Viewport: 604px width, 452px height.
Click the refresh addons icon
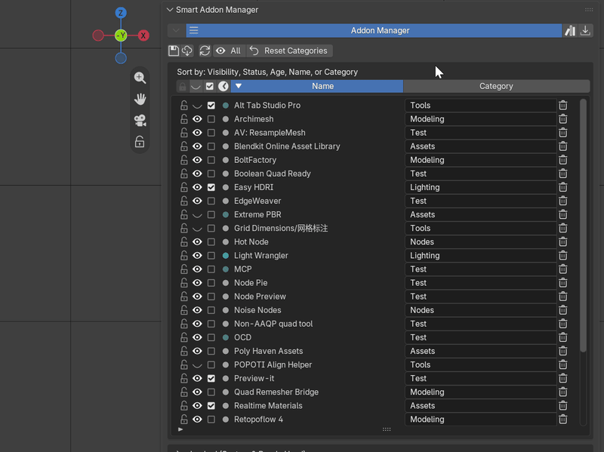pyautogui.click(x=205, y=51)
